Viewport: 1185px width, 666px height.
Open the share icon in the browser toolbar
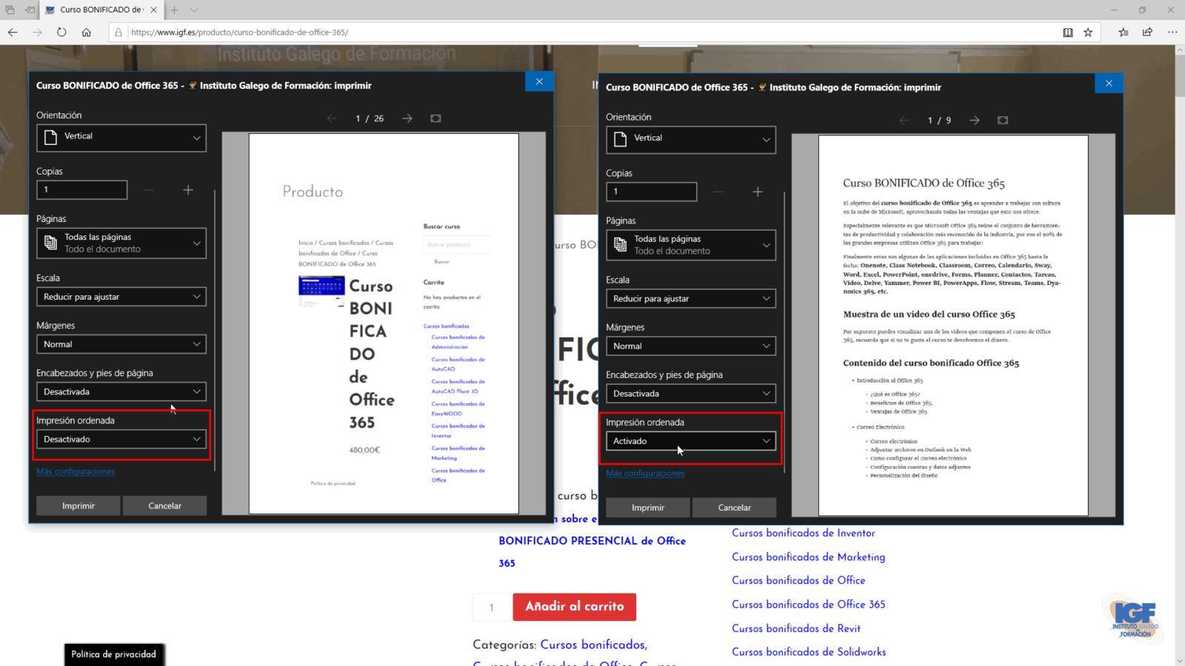tap(1147, 32)
